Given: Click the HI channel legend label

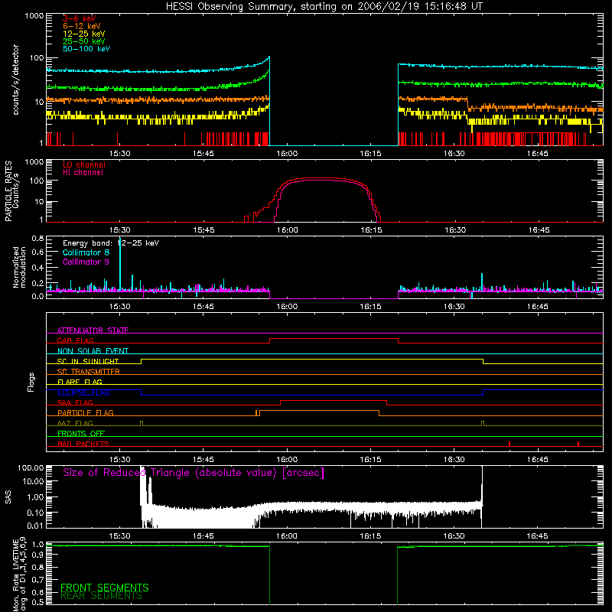Looking at the screenshot, I should [x=83, y=173].
